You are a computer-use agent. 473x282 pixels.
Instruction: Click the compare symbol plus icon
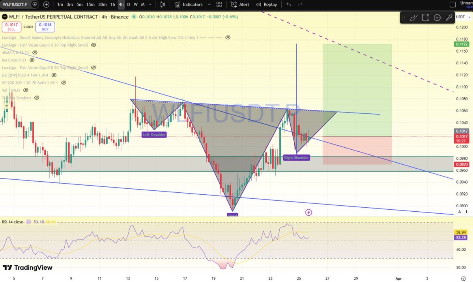pos(46,5)
